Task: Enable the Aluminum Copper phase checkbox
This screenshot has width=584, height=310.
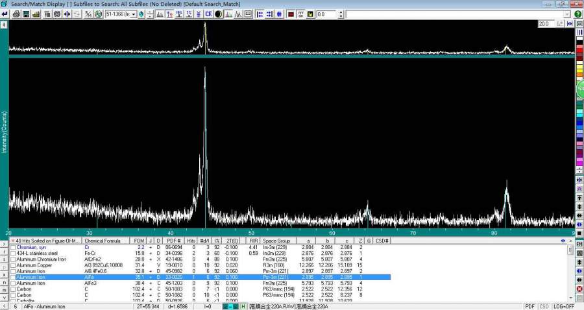Action: pyautogui.click(x=13, y=265)
